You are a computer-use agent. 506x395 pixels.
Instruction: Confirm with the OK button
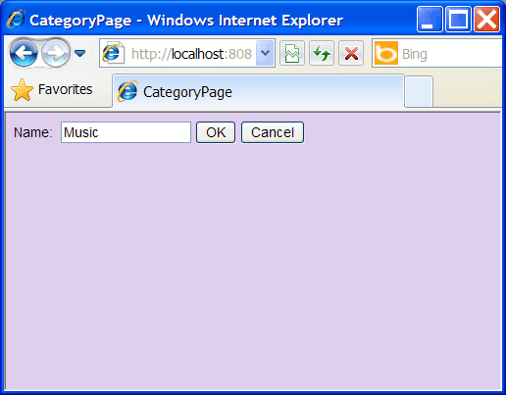point(216,132)
